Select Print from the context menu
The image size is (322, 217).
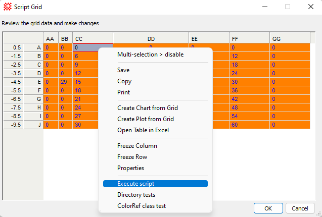(x=123, y=92)
